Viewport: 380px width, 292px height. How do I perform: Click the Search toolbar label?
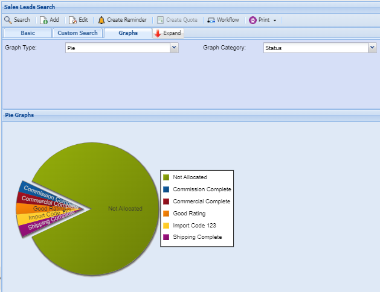coord(22,20)
